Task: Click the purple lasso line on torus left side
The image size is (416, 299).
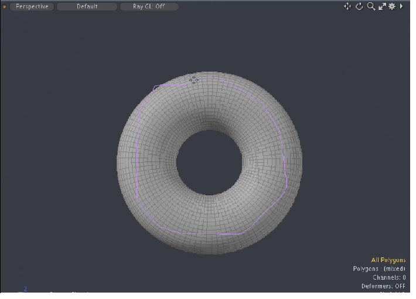Action: click(x=137, y=158)
